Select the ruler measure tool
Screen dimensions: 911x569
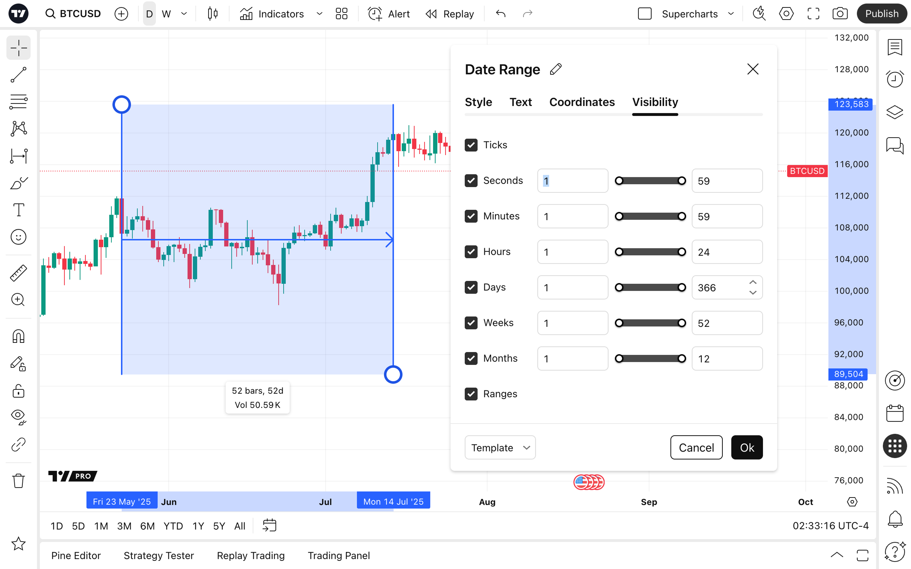[x=18, y=273]
